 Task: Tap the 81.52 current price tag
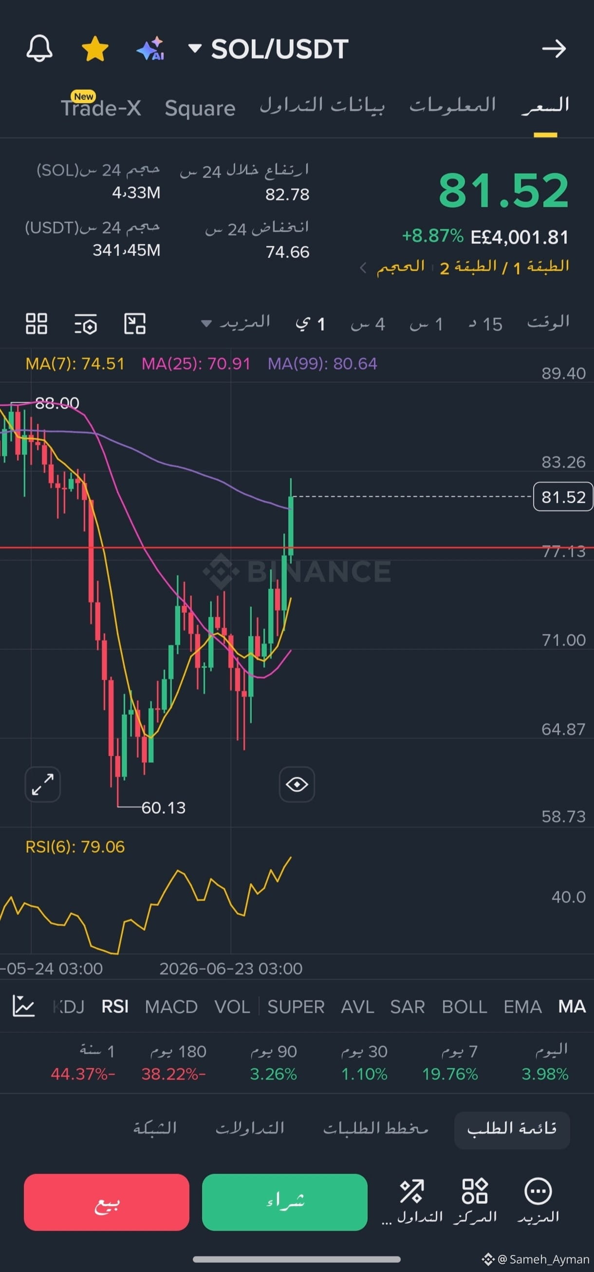coord(563,497)
